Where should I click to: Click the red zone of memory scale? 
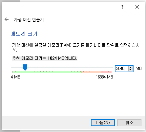[106, 72]
